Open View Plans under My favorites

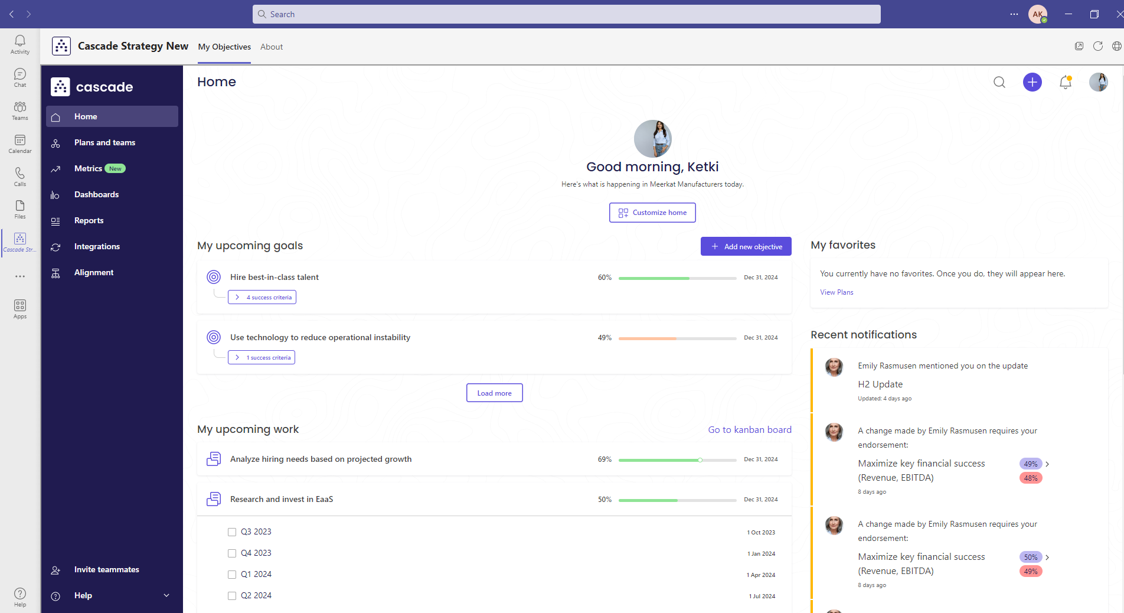[x=837, y=292]
